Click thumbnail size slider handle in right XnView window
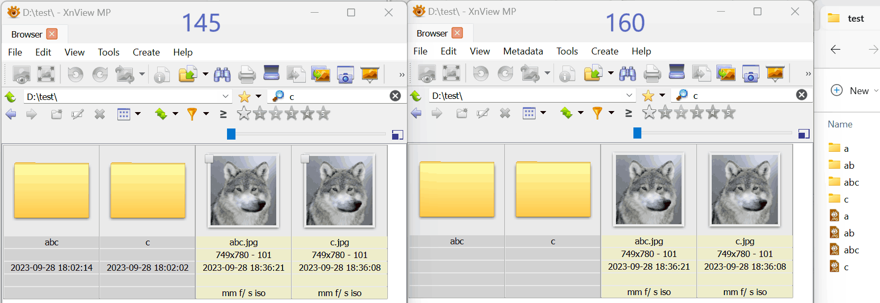Screen dimensions: 880x303 (x=637, y=133)
